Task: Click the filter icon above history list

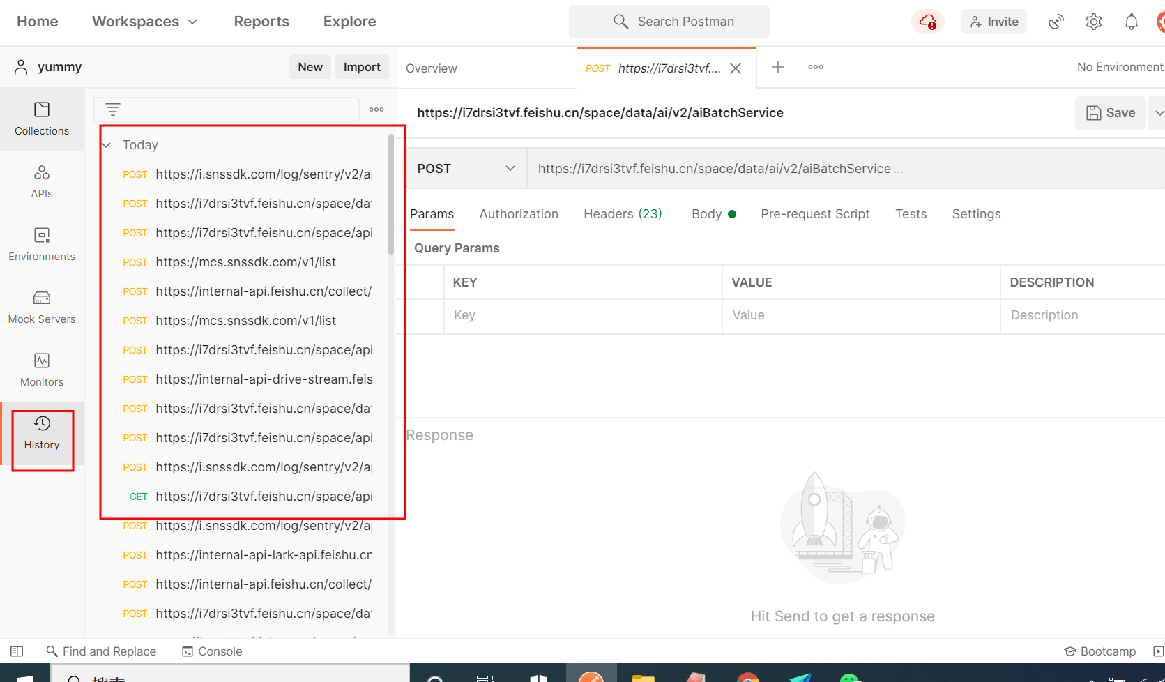Action: click(x=113, y=109)
